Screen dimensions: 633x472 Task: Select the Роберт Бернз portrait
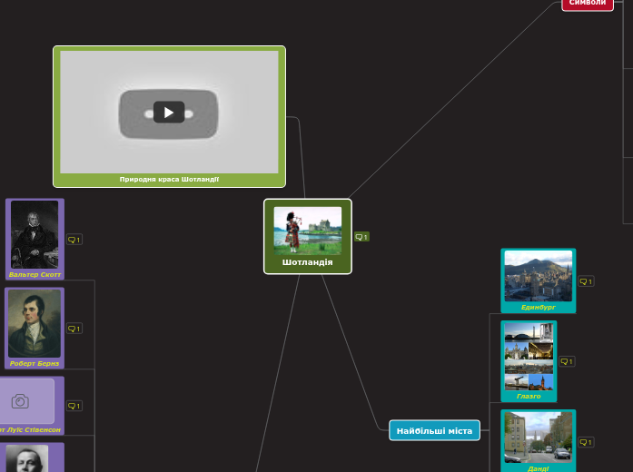point(35,323)
